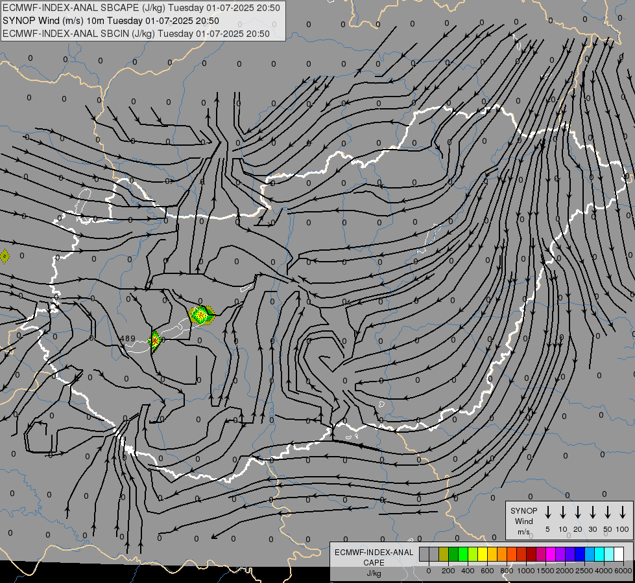635x583 pixels.
Task: Click the 5 label under wind arrows
Action: click(x=547, y=529)
